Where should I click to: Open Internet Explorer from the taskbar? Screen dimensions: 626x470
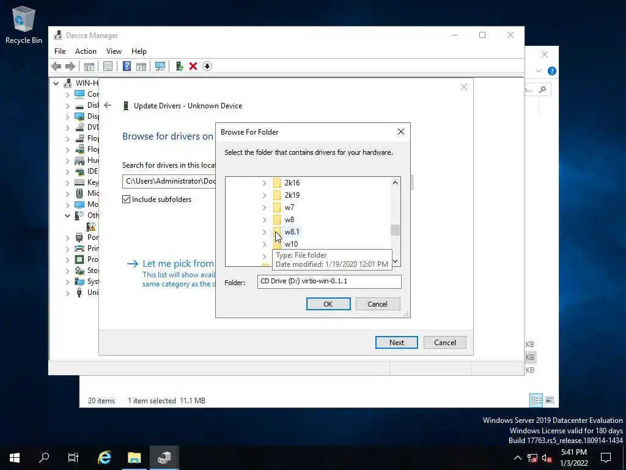pos(105,458)
